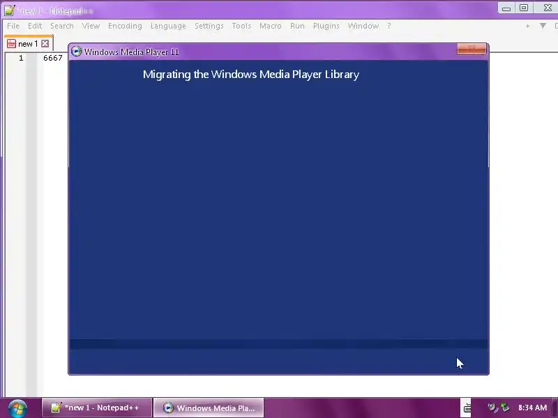Viewport: 558px width, 418px height.
Task: Click the network tray icon
Action: click(504, 408)
